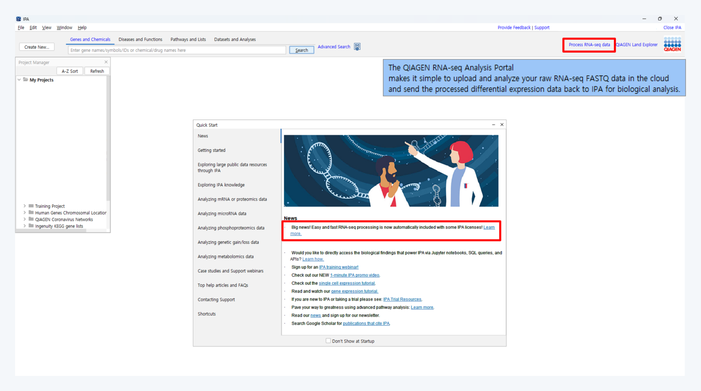
Task: Expand Human Genes Chromosomal Location folder
Action: click(x=25, y=212)
